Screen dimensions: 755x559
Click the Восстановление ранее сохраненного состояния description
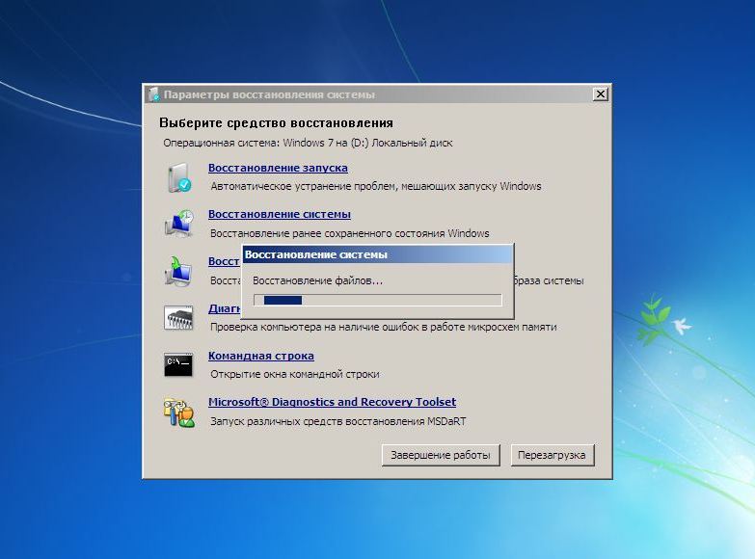[x=350, y=233]
